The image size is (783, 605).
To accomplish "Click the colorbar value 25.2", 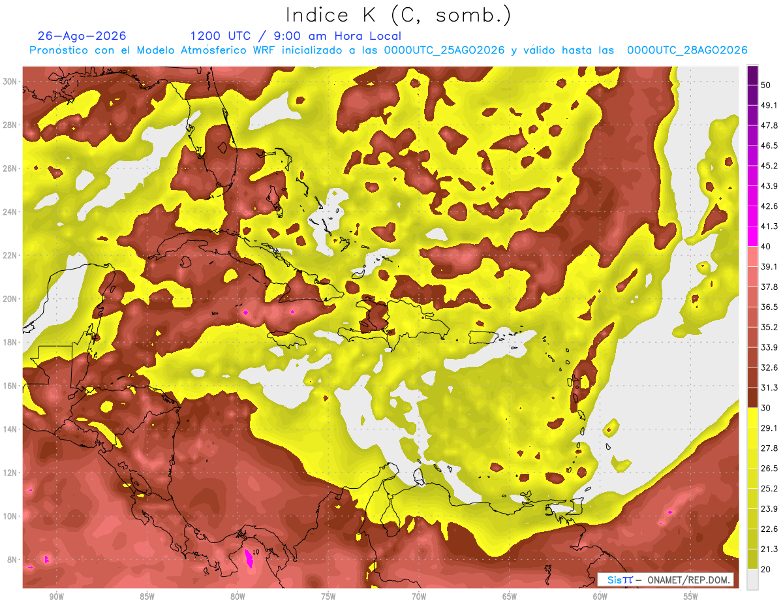I will click(x=769, y=488).
